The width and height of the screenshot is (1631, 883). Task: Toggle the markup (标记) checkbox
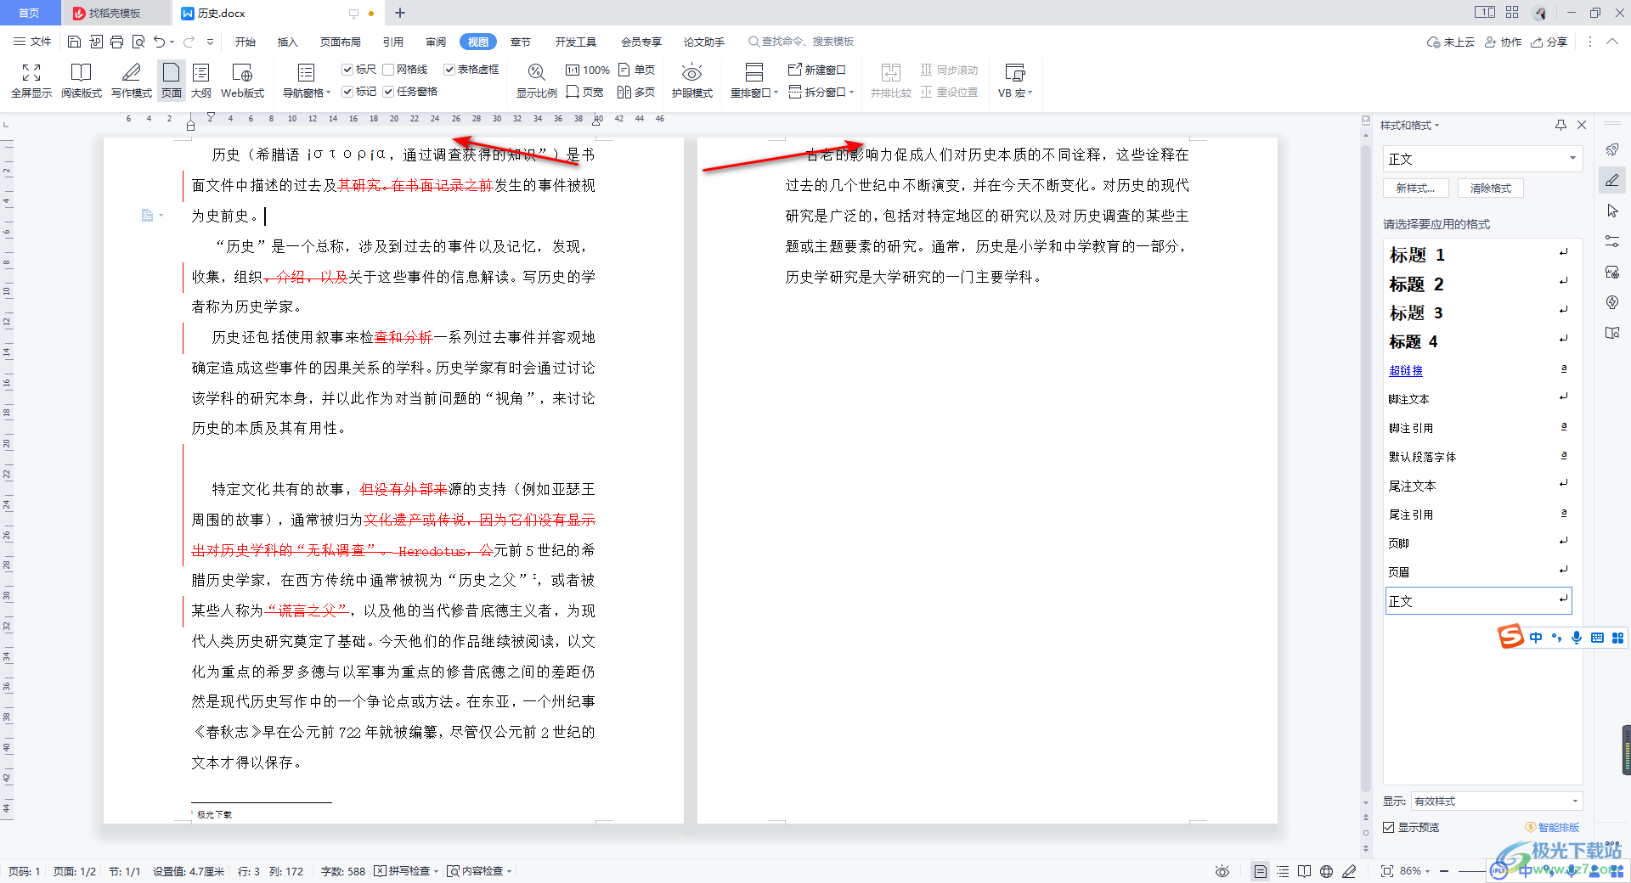347,92
